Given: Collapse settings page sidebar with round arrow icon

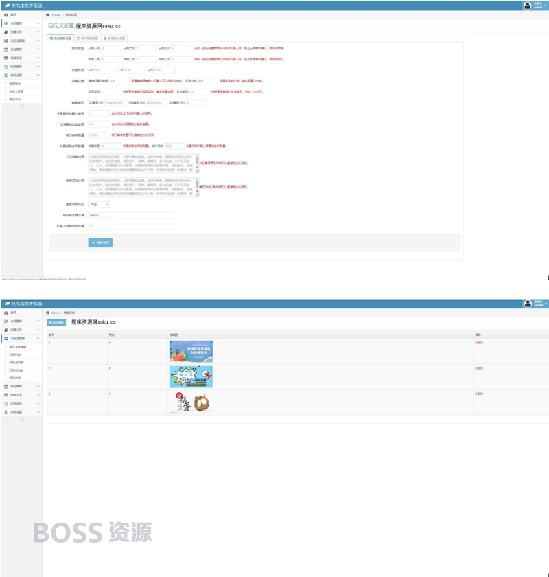Looking at the screenshot, I should [22, 106].
